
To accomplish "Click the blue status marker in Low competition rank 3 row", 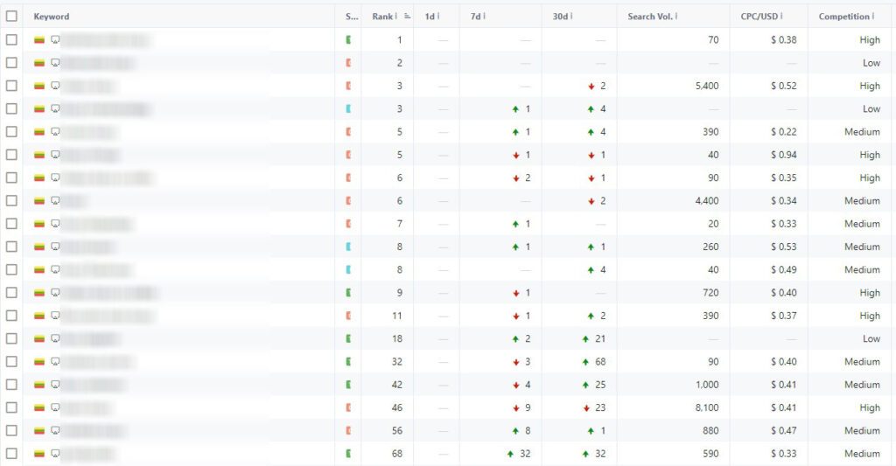I will 348,109.
